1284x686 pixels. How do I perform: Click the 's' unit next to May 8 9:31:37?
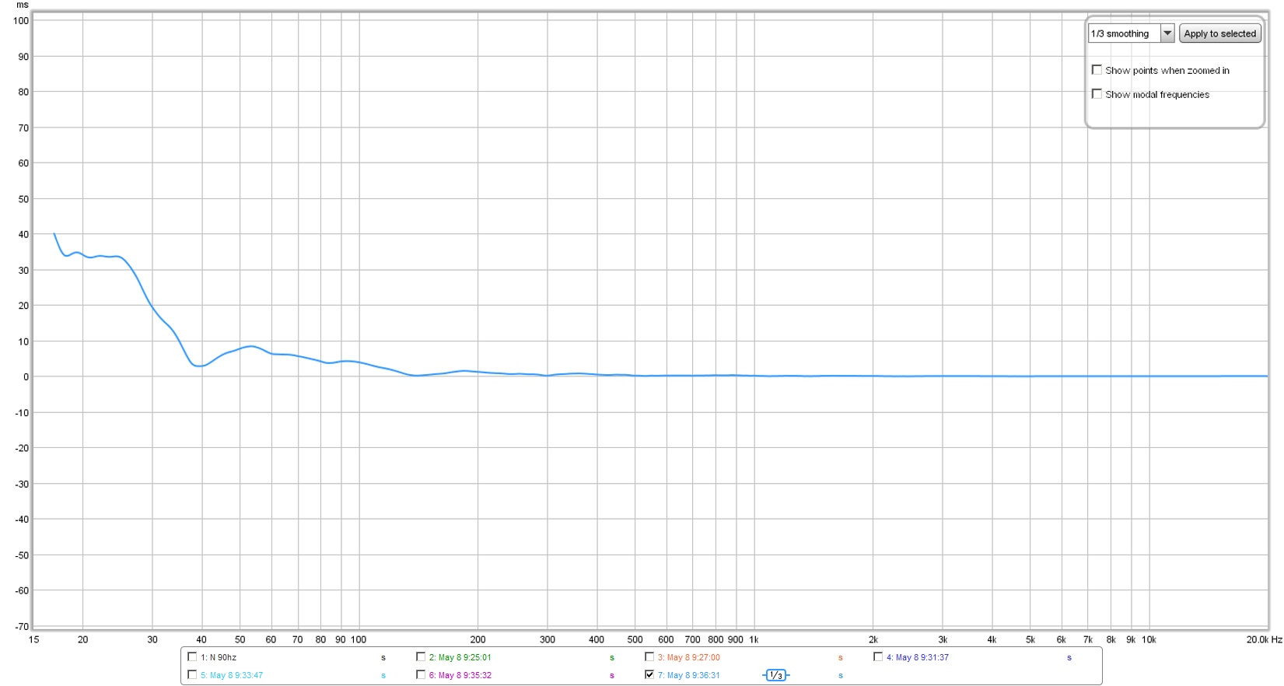(x=1069, y=658)
